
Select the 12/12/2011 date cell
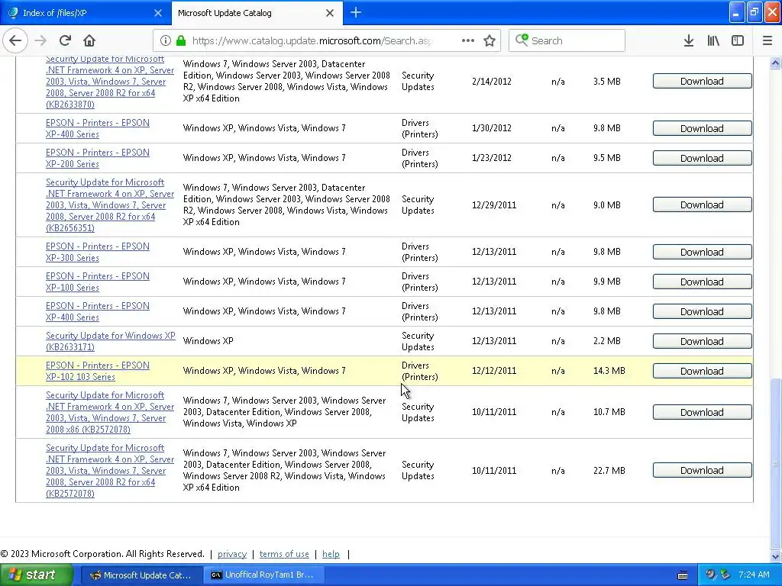pos(494,371)
